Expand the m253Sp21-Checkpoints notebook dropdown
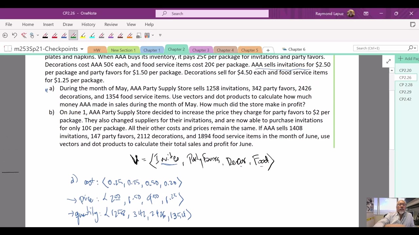This screenshot has width=419, height=235. 82,49
